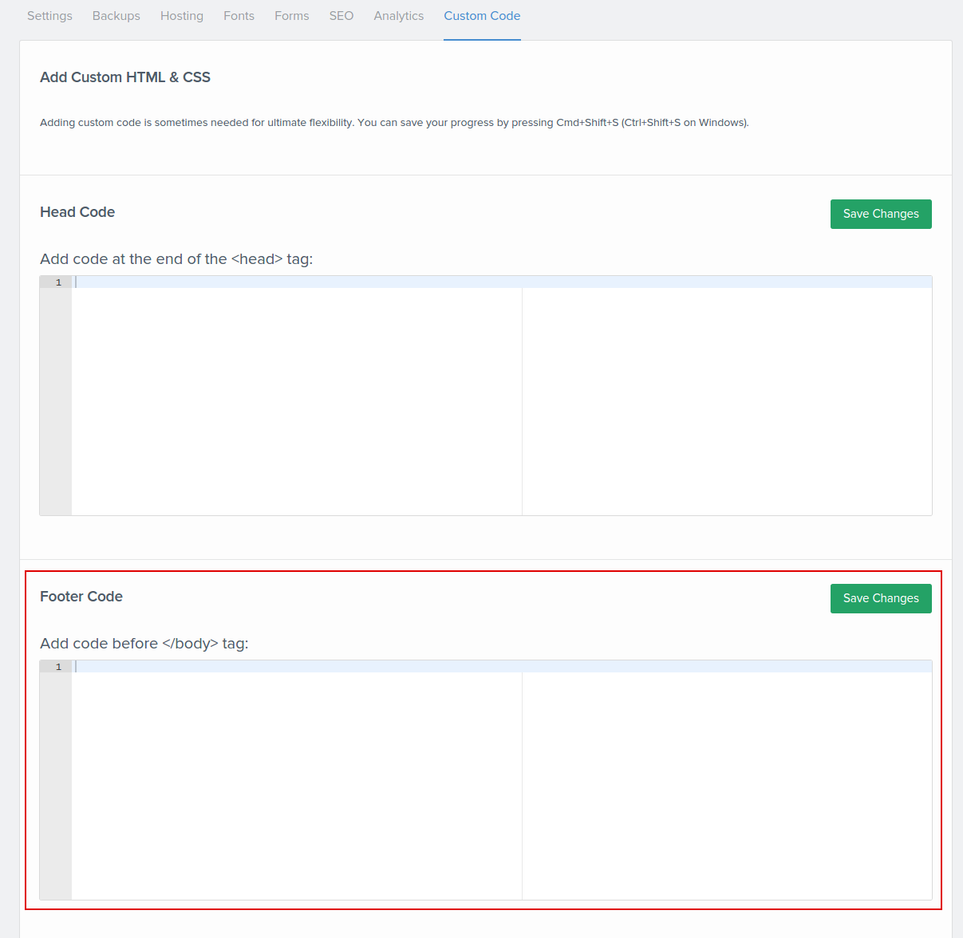Click the 'Head Code' section title

click(77, 212)
